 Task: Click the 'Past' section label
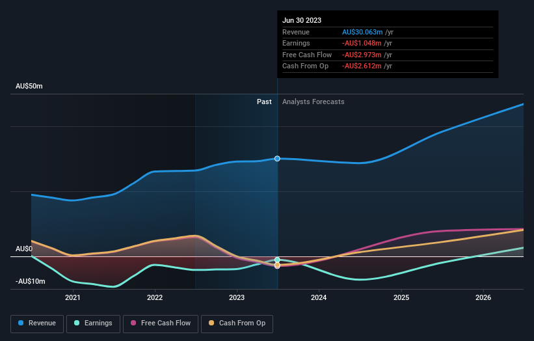[264, 102]
